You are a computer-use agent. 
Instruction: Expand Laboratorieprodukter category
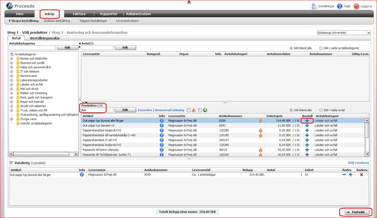(x=11, y=80)
